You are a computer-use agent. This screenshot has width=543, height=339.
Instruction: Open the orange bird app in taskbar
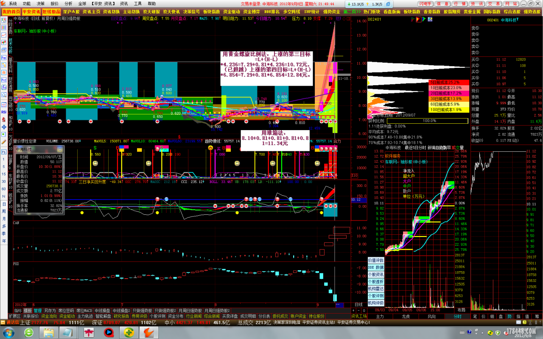coord(148,332)
